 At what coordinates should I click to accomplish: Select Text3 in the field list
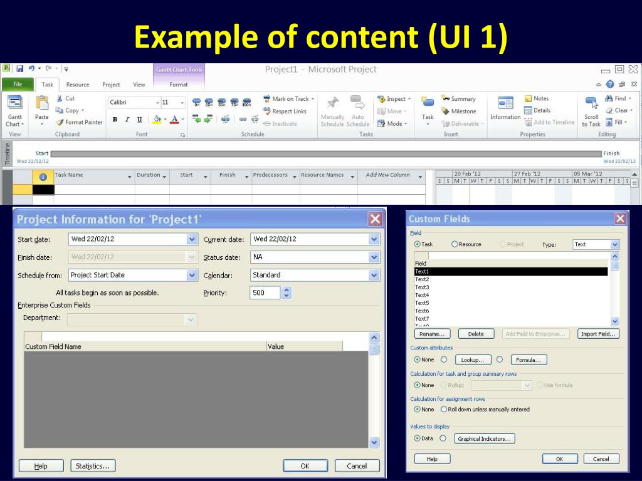point(511,287)
